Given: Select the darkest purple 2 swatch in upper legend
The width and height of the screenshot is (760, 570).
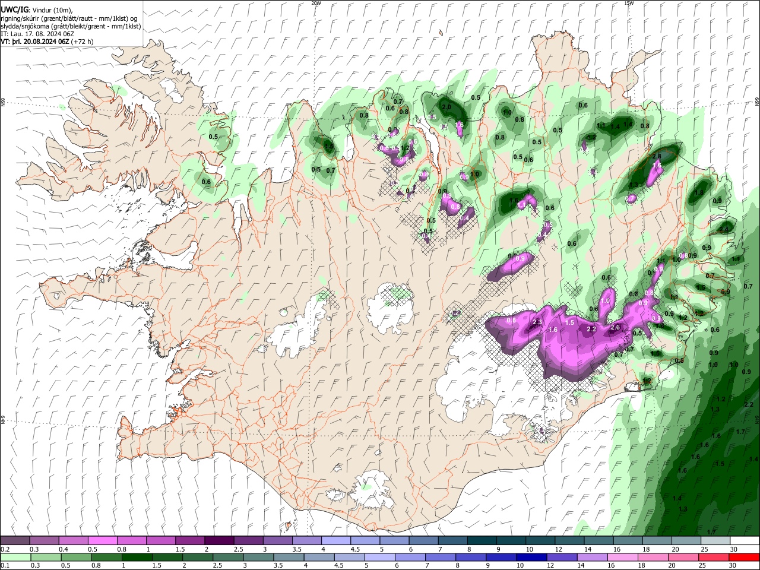Looking at the screenshot, I should click(x=218, y=541).
